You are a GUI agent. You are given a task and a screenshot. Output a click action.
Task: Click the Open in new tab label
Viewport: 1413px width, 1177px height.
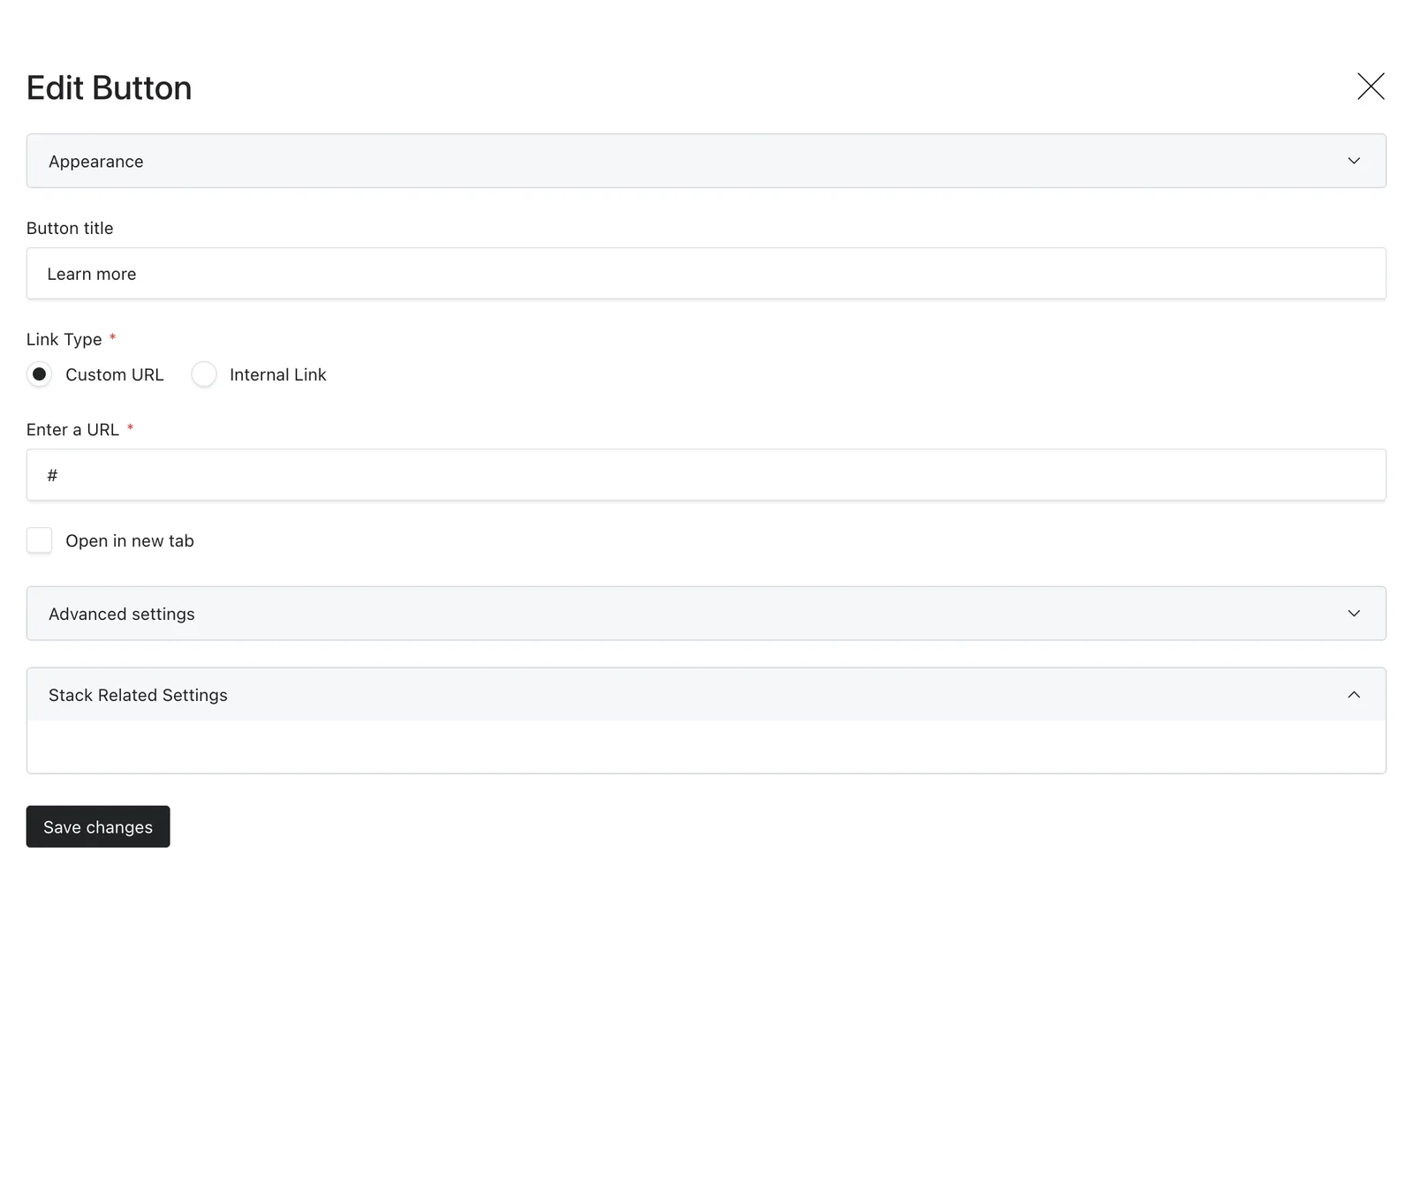point(130,541)
